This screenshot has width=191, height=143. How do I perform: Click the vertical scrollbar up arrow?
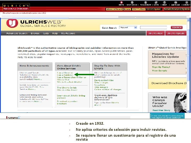point(188,20)
